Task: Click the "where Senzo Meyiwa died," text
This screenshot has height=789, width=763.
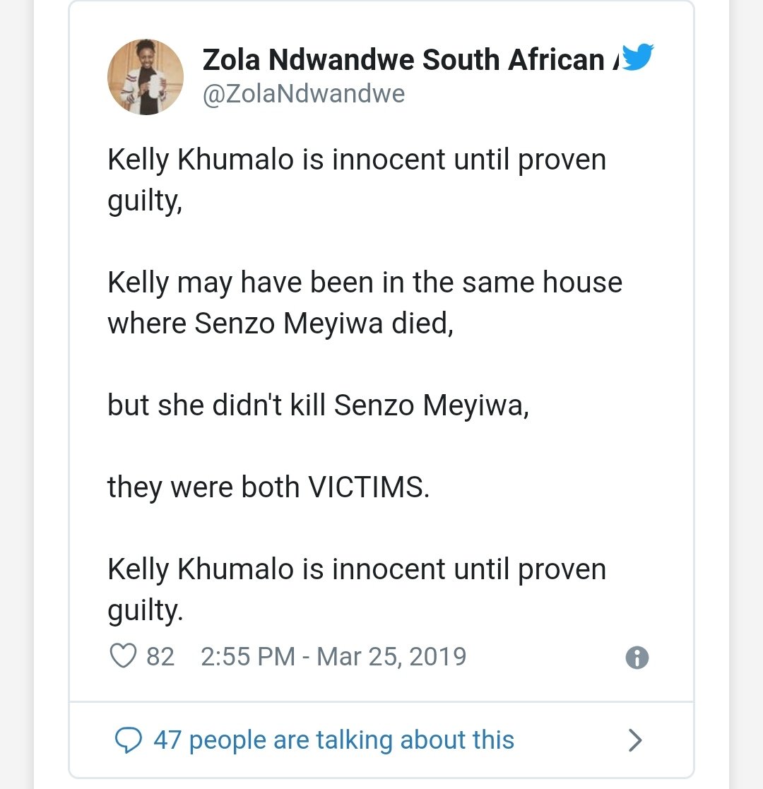Action: (280, 324)
